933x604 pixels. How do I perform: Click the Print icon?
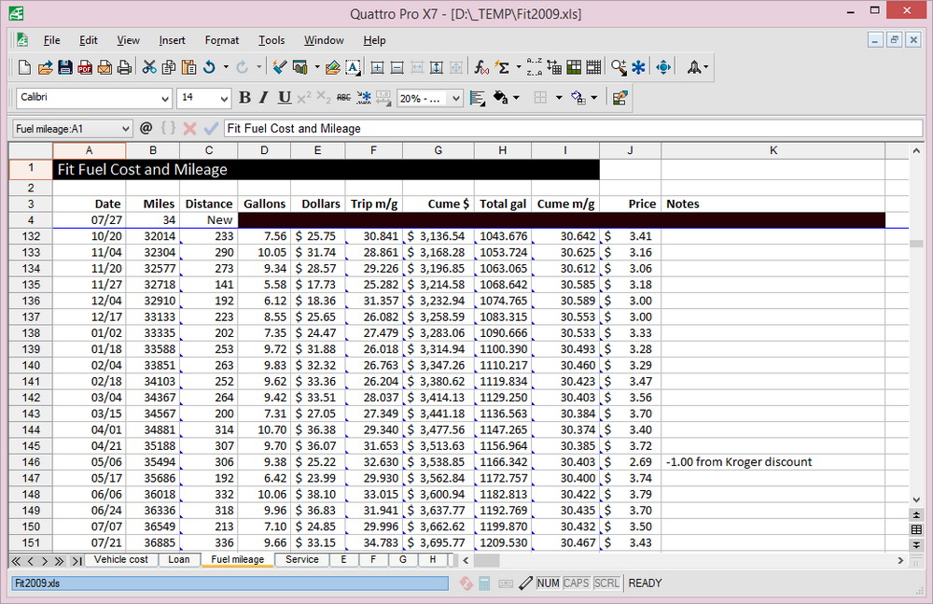click(x=124, y=67)
